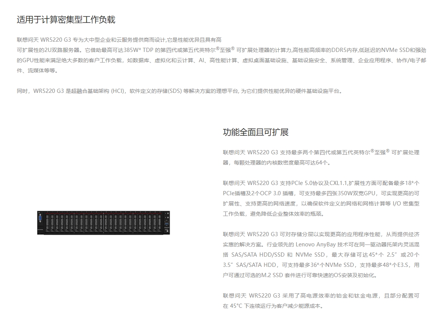Click the line containing 高电源效率的铂金和钛金电源
Image resolution: width=447 pixels, height=315 pixels.
click(321, 296)
